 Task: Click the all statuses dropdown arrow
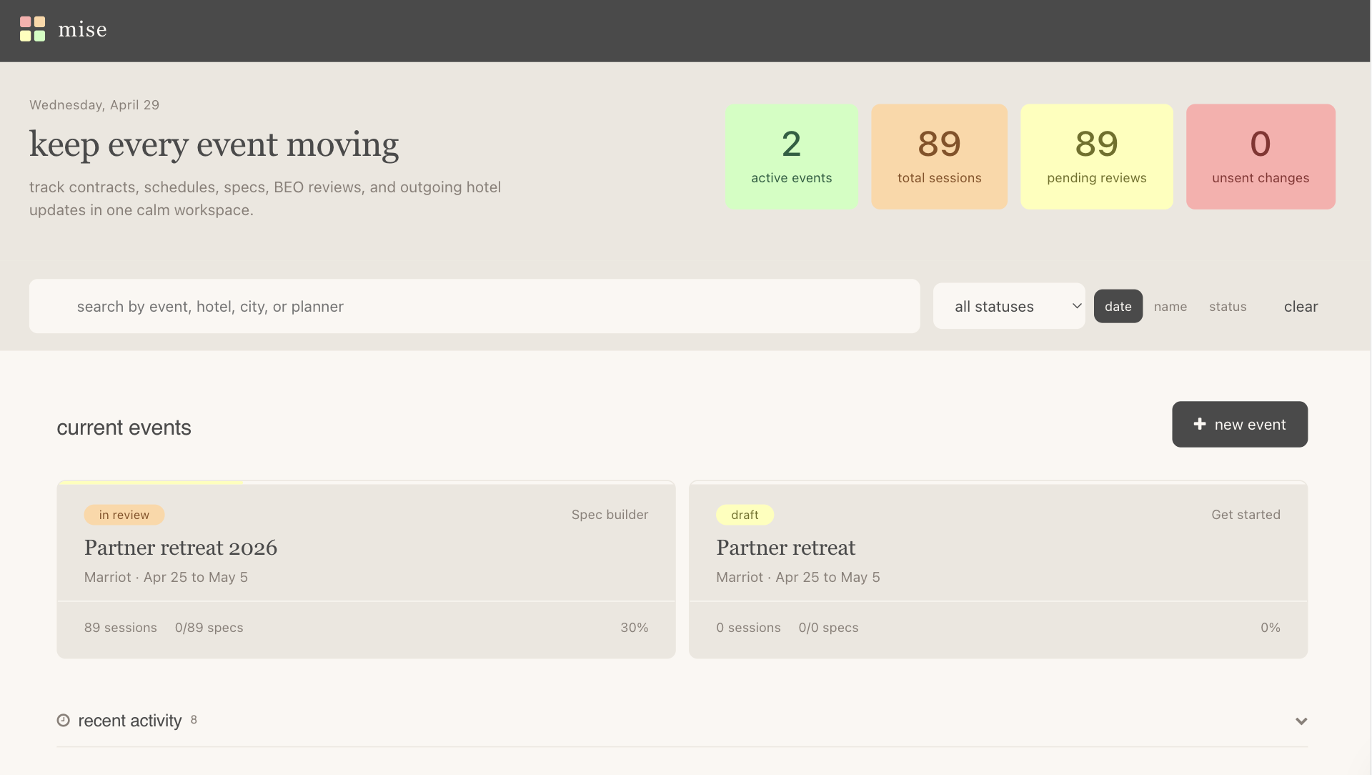1076,306
